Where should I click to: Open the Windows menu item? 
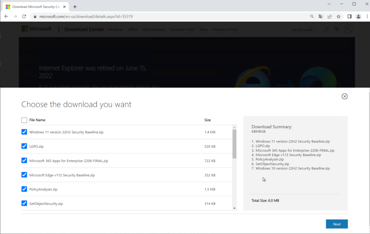coord(116,30)
